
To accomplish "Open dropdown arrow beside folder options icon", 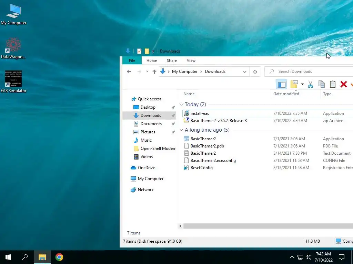I will tap(302, 85).
